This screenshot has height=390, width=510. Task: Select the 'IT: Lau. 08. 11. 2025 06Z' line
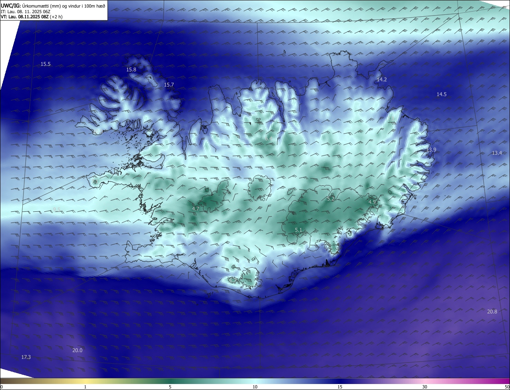[x=25, y=12]
